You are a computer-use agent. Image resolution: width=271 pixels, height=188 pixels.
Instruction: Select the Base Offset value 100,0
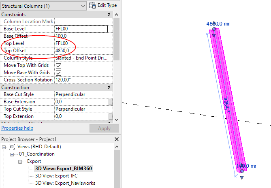pyautogui.click(x=81, y=36)
